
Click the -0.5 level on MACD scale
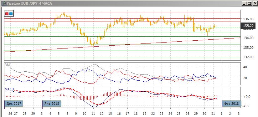point(246,106)
